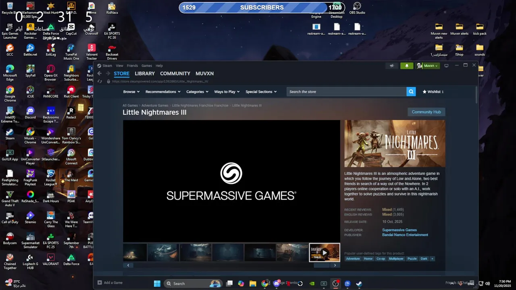
Task: Click the media strip scrollbar handle
Action: click(x=322, y=265)
